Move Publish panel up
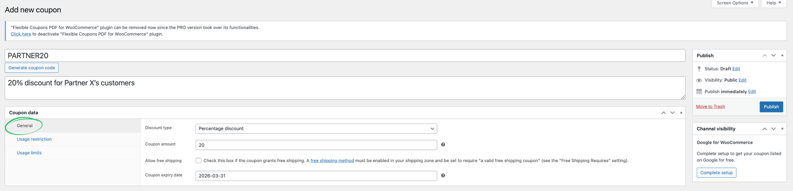 [x=764, y=55]
